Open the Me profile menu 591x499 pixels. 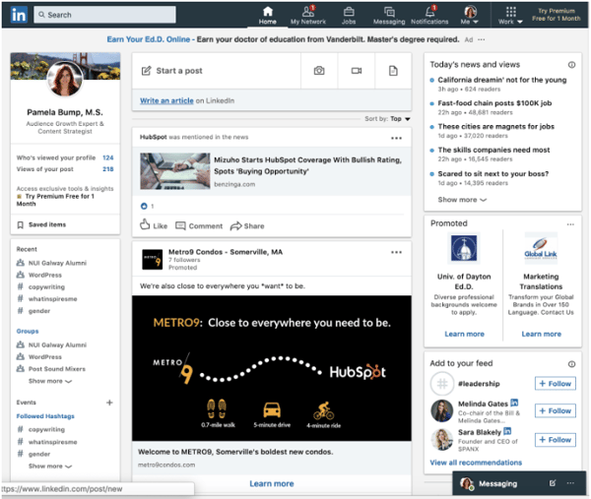point(470,15)
